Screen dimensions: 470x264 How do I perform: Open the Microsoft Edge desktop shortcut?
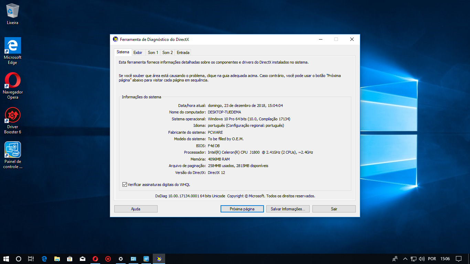[13, 51]
